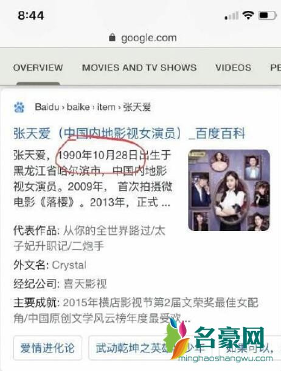Select the VIDEOS tab
This screenshot has height=371, width=281.
[x=233, y=68]
